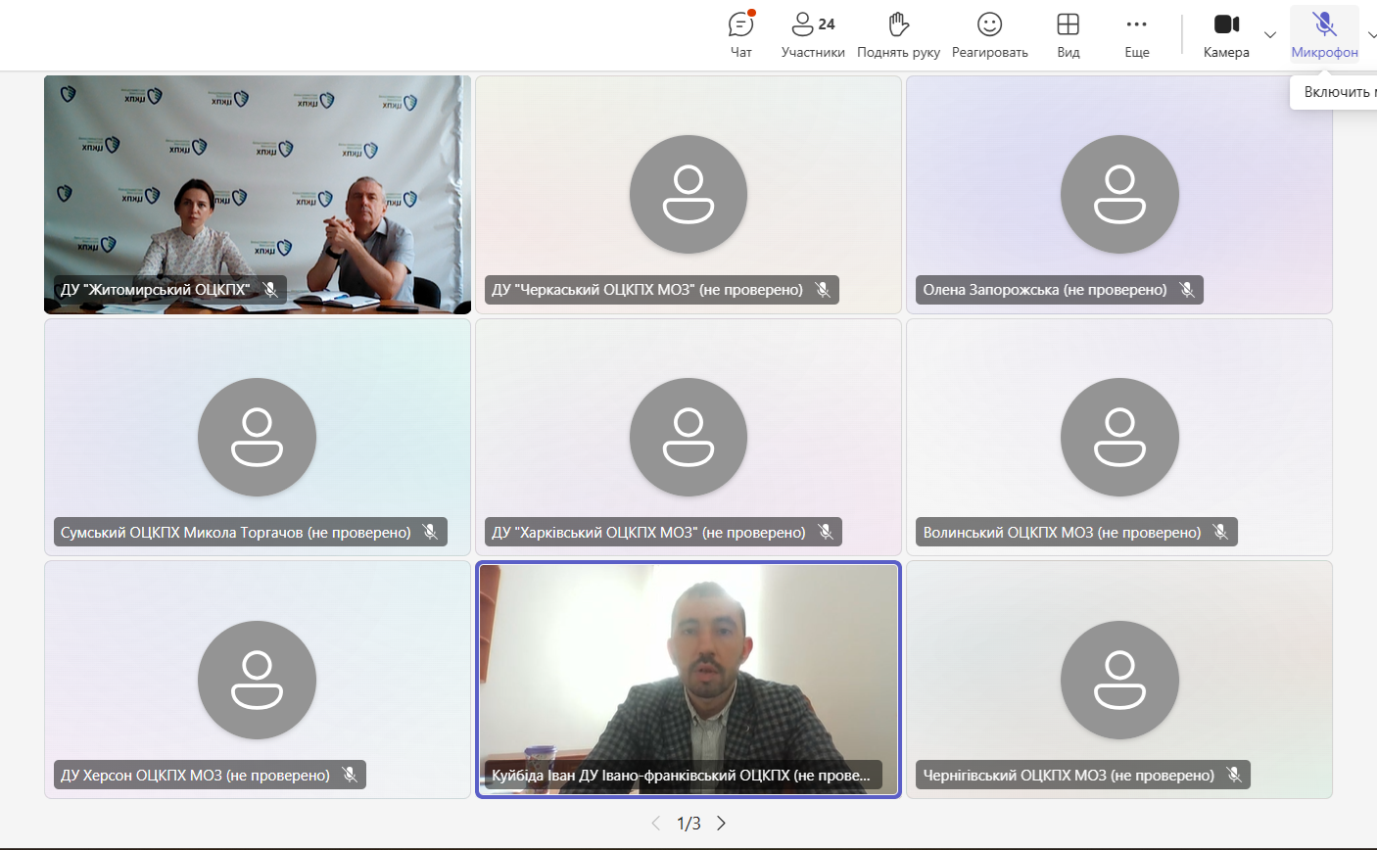Select the Чернігівський ОЦКПХ МОЗ avatar
This screenshot has height=850, width=1377.
coord(1119,680)
